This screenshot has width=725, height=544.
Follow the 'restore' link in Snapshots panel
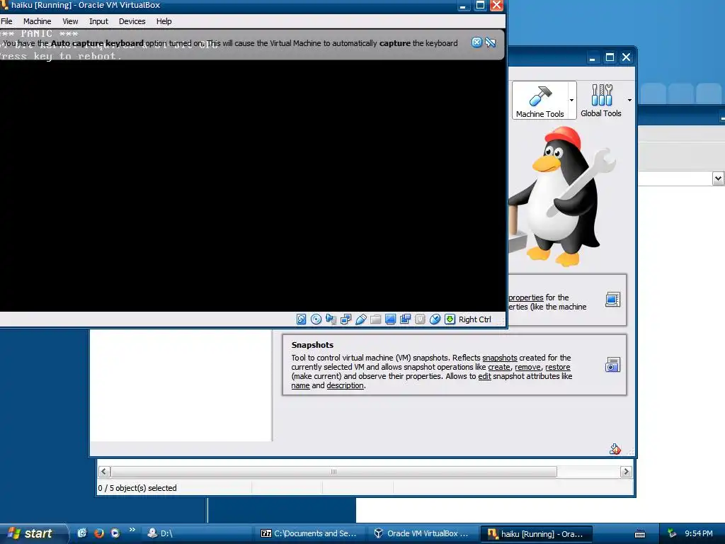point(558,367)
